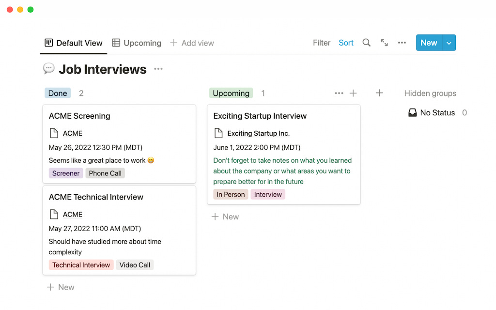
Task: Click the New button to create an entry
Action: [428, 43]
